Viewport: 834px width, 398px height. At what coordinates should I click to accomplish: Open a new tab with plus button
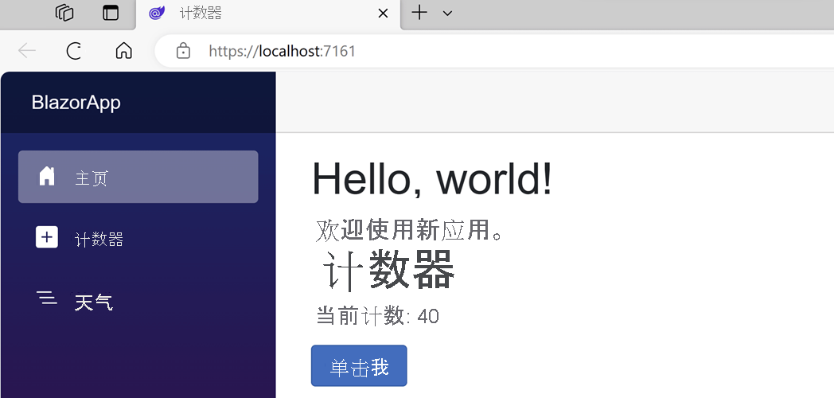(x=419, y=13)
